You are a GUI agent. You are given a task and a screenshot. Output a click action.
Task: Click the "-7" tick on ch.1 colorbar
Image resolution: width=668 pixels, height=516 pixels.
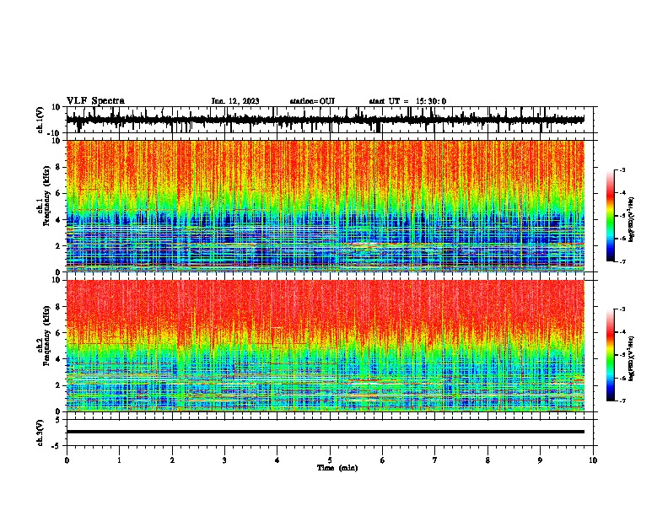point(622,261)
